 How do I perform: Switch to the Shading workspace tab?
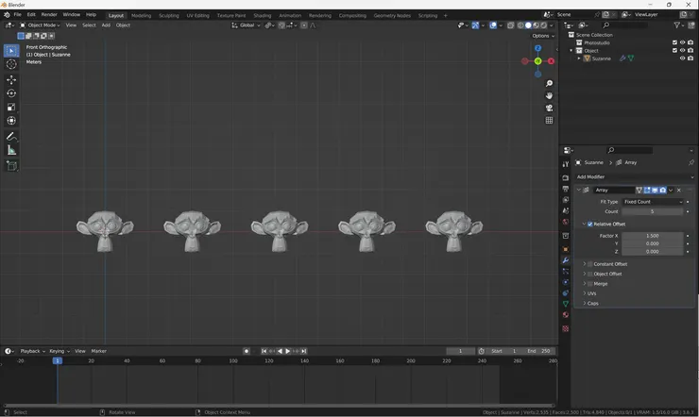263,16
